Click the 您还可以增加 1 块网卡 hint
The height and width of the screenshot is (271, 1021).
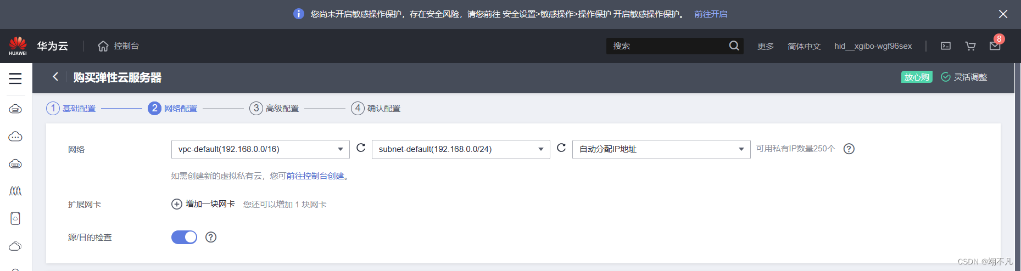coord(285,204)
